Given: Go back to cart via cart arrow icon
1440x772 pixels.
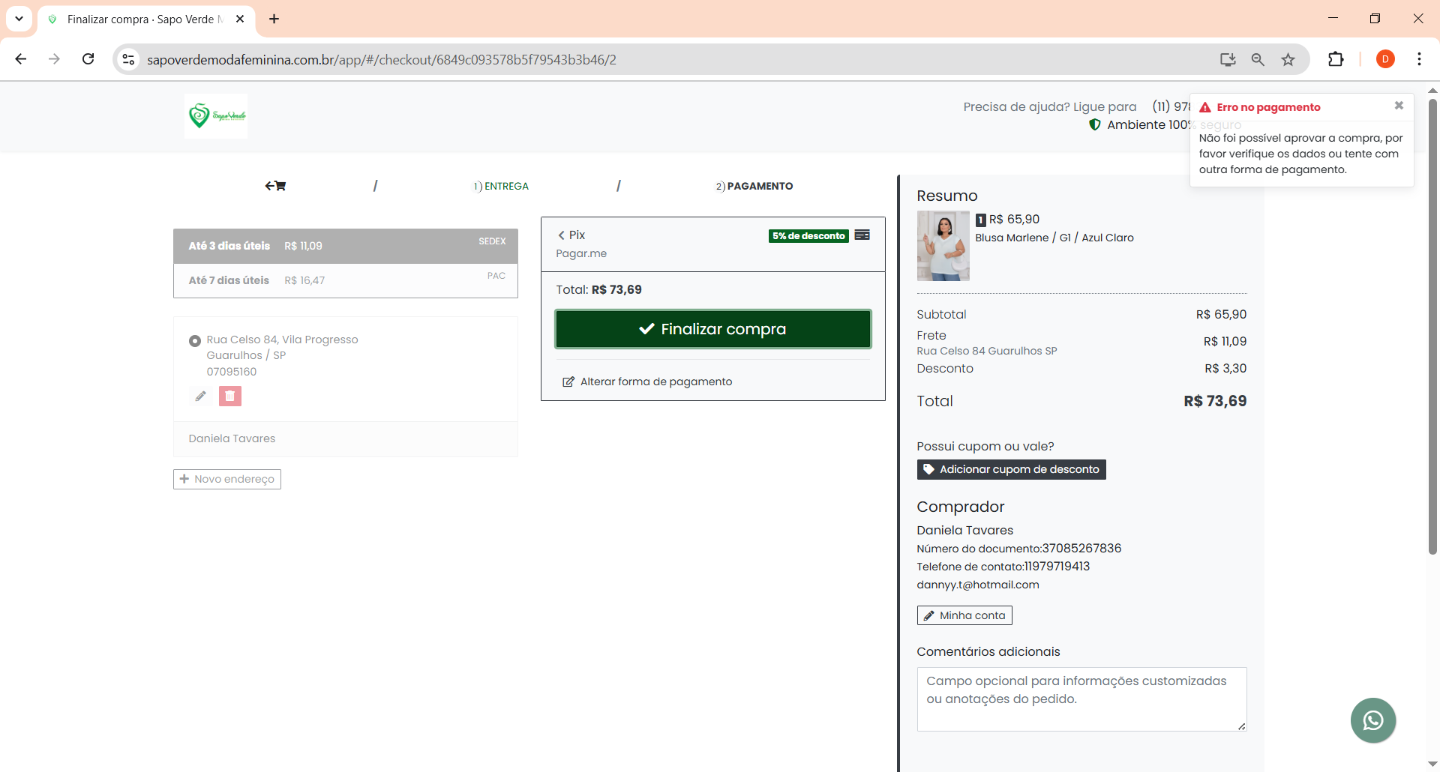Looking at the screenshot, I should coord(275,186).
